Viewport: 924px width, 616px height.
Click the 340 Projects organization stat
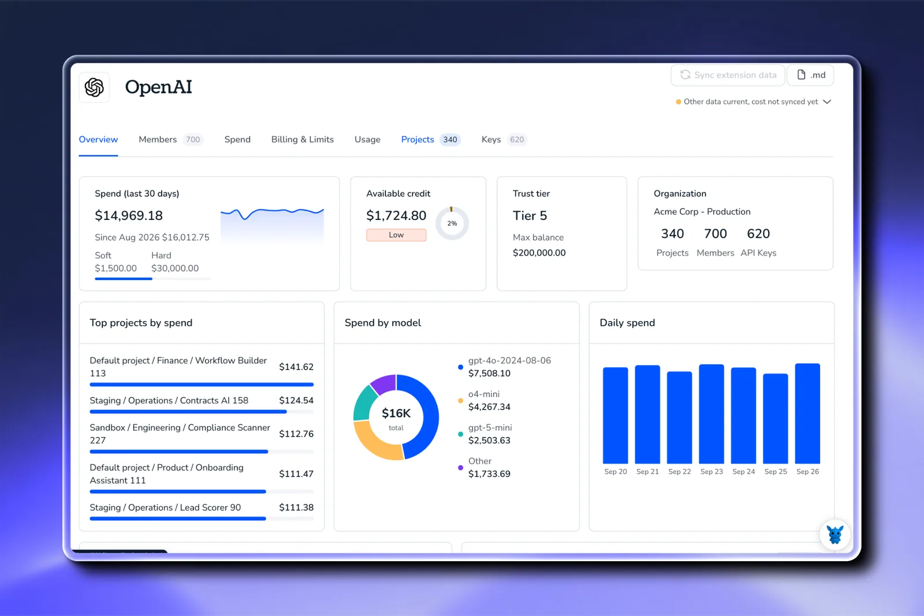pyautogui.click(x=672, y=242)
